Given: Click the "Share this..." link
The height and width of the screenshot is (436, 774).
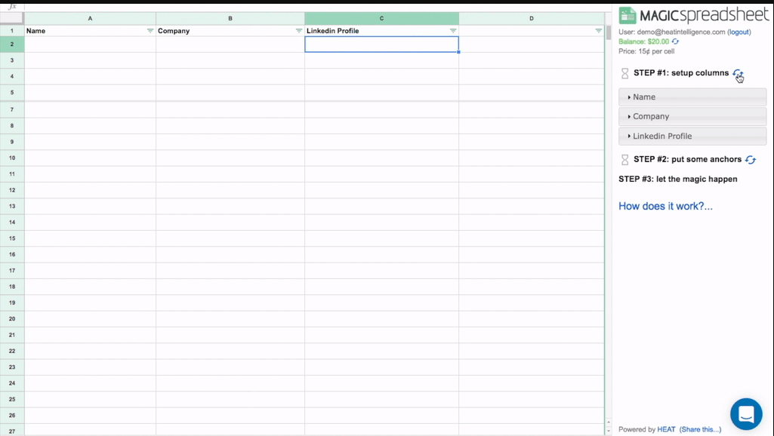Looking at the screenshot, I should point(700,429).
